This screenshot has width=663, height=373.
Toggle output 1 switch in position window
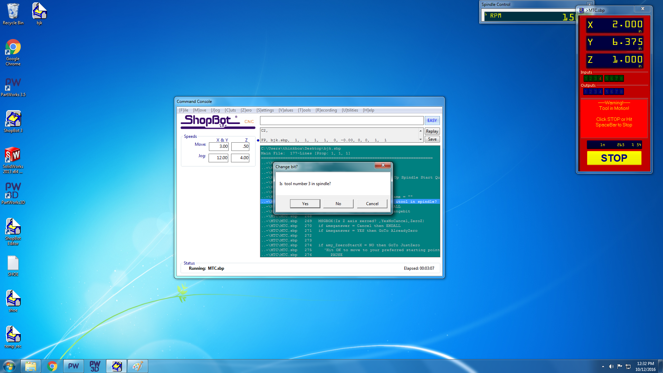pyautogui.click(x=586, y=92)
